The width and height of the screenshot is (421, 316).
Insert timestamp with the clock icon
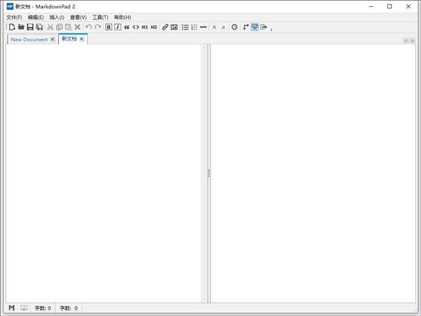(x=234, y=27)
